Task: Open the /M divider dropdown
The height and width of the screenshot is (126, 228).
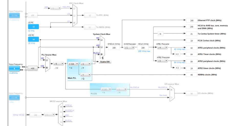Action: 59,64
